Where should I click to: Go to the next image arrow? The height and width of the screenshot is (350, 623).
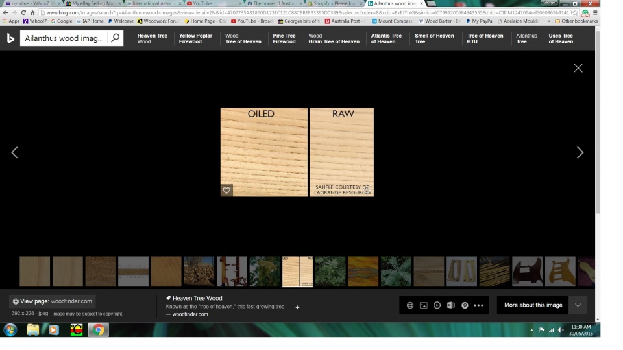tap(580, 152)
